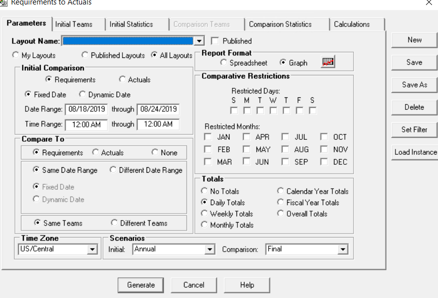Select the Spreadsheet report format
This screenshot has width=438, height=298.
pyautogui.click(x=223, y=63)
